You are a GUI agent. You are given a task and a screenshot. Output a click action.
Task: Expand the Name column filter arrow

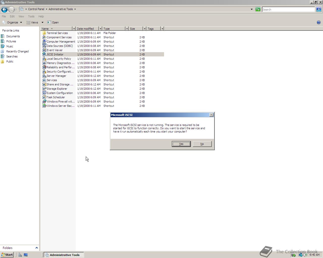coord(74,29)
